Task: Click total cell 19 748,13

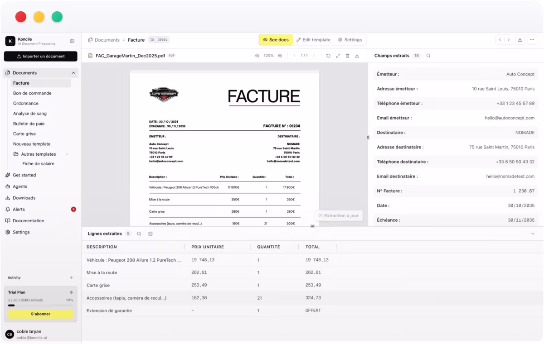Action: click(x=317, y=260)
